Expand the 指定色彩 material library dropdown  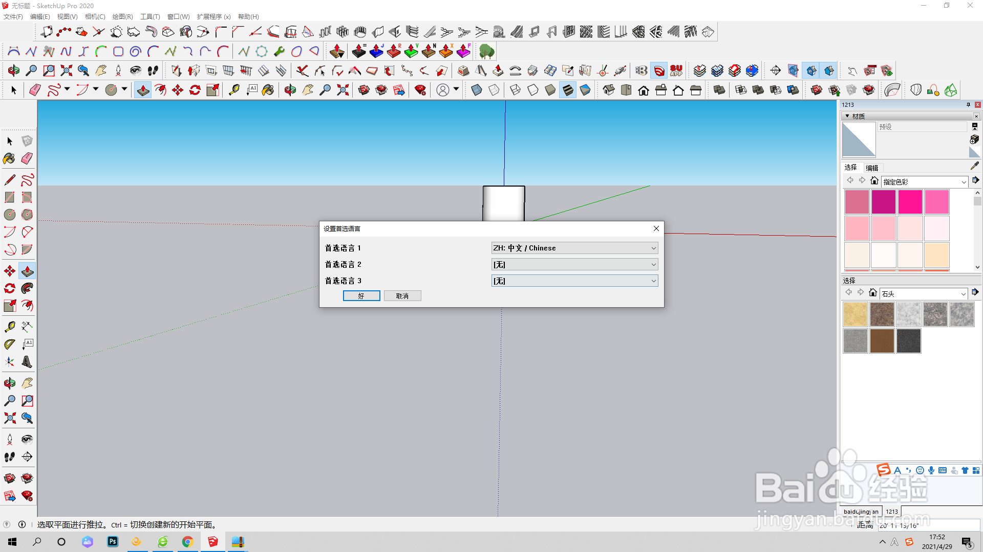pos(963,182)
